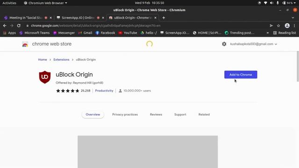Select the Related tab
Screen dimensions: 299x168
pyautogui.click(x=204, y=114)
